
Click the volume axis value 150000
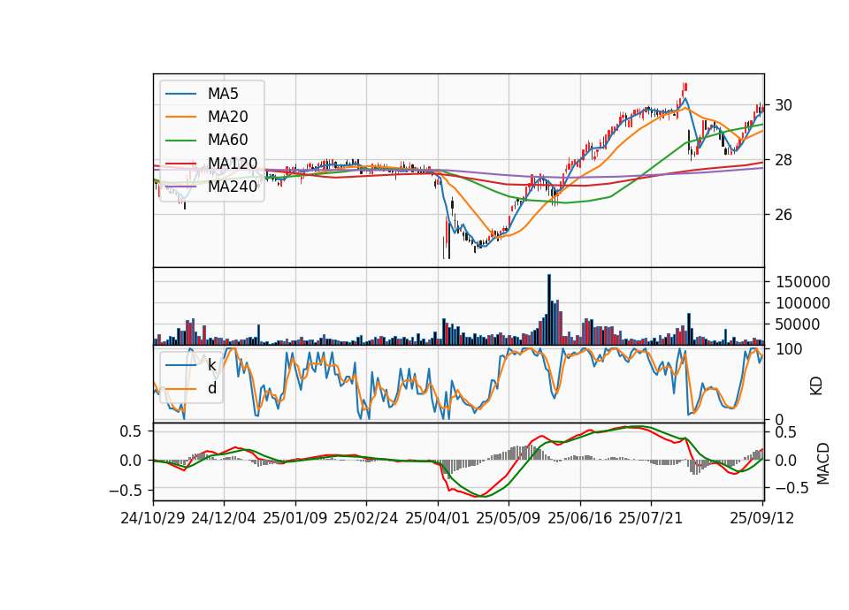pyautogui.click(x=803, y=282)
